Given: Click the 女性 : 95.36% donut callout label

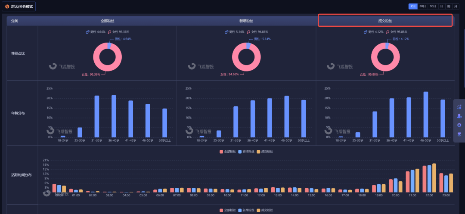Looking at the screenshot, I should [91, 74].
